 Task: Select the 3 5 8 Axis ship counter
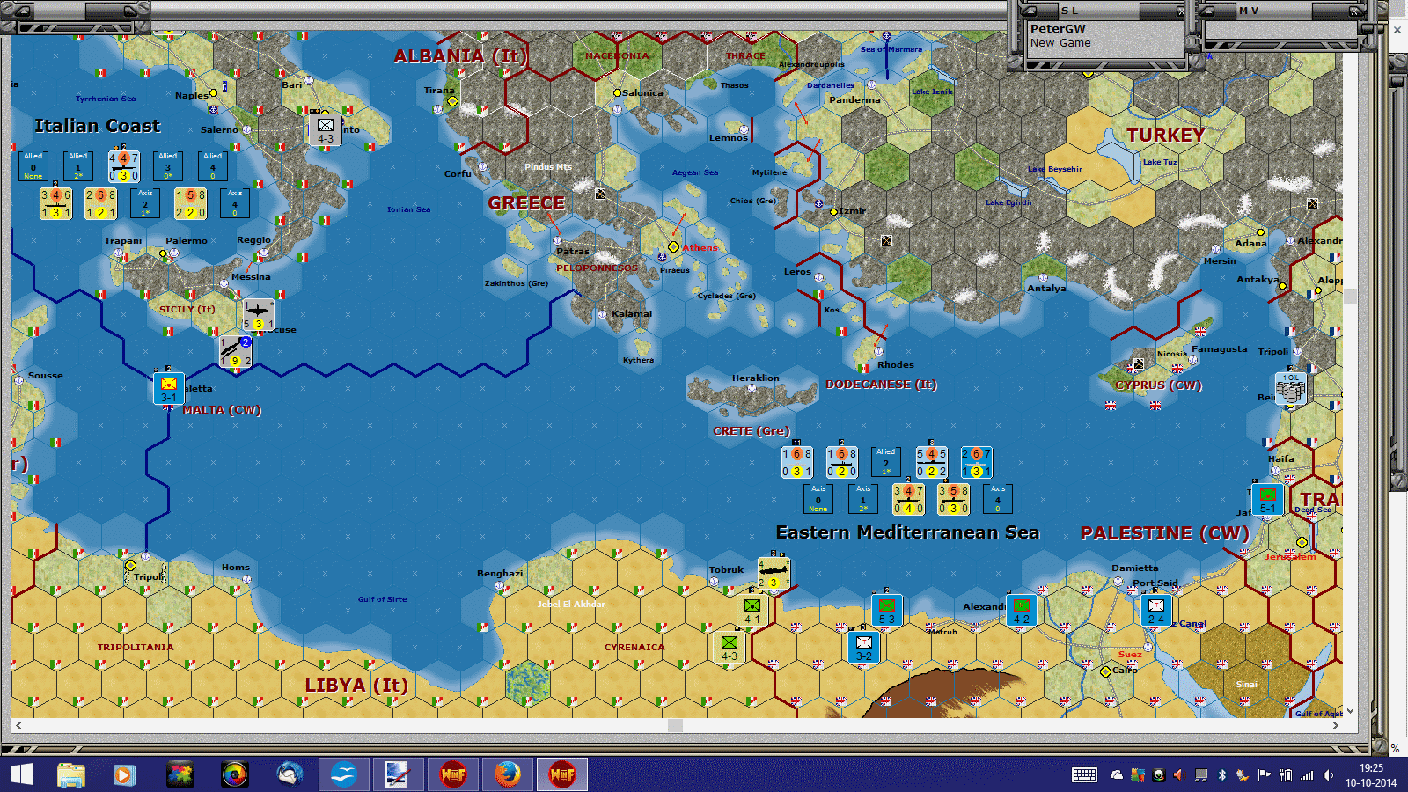(953, 499)
